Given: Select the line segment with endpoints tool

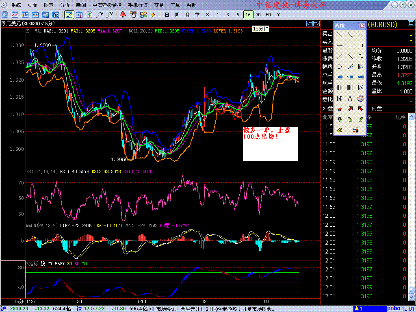Looking at the screenshot, I should (x=350, y=35).
